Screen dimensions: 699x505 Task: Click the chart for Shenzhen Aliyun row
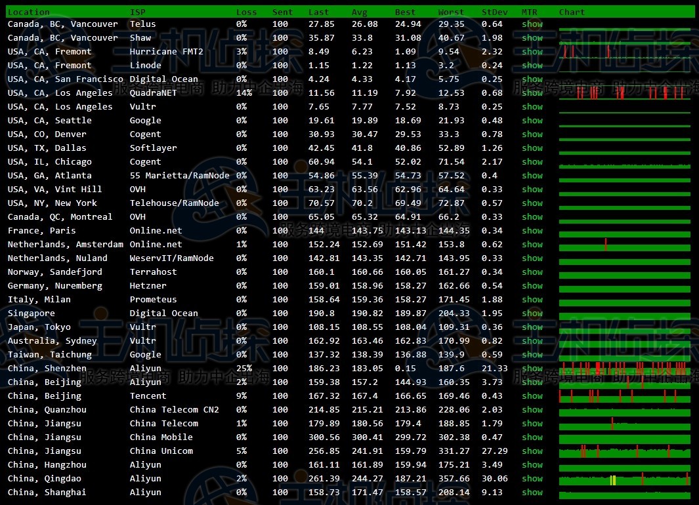[x=624, y=369]
